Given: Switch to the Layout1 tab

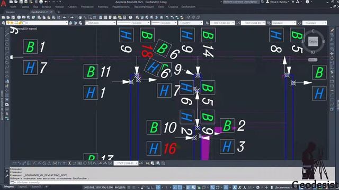Looking at the screenshot, I should point(23,186).
